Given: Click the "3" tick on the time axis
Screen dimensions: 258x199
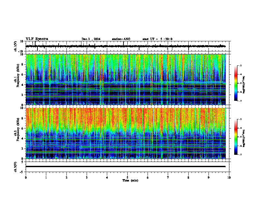Looking at the screenshot, I should (x=87, y=178).
